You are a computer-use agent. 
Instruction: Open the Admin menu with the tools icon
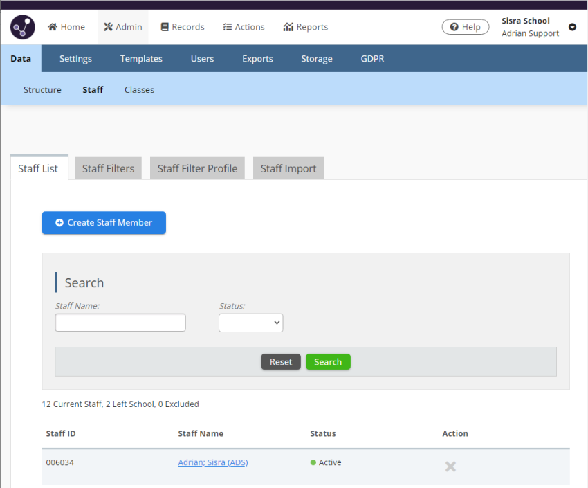click(122, 27)
